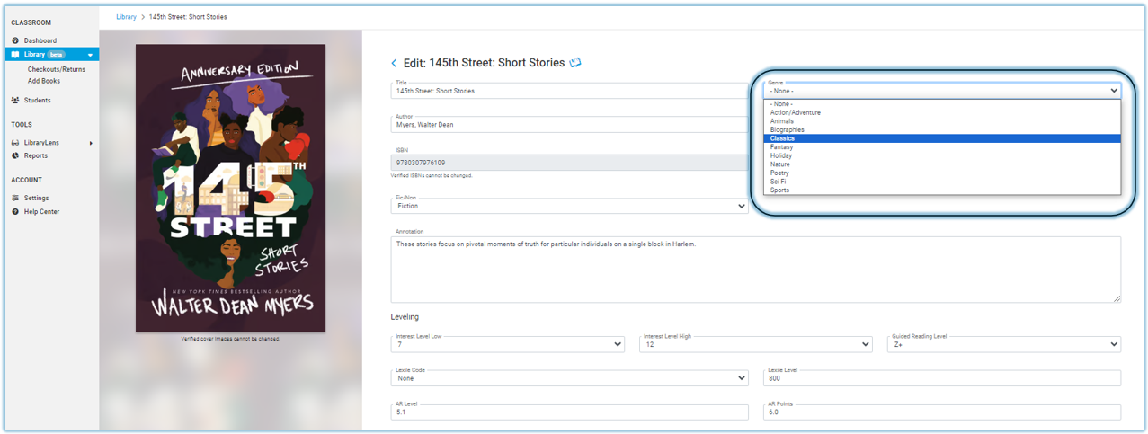The image size is (1148, 434).
Task: Click the Dashboard icon in sidebar
Action: tap(15, 40)
